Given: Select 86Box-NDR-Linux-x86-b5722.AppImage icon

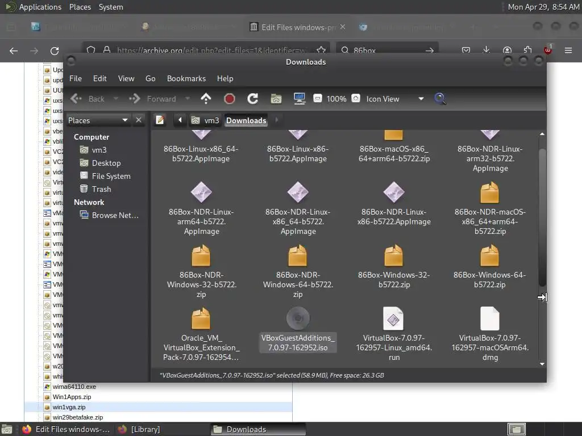Looking at the screenshot, I should [393, 192].
